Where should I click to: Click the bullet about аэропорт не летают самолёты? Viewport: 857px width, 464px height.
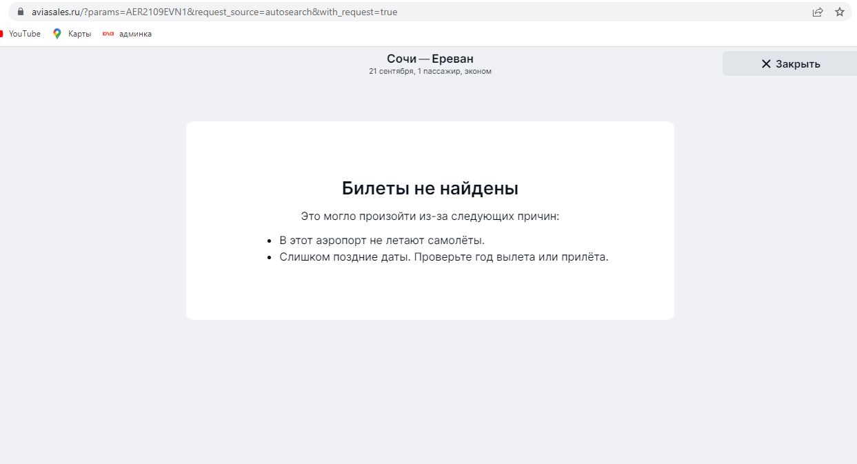tap(382, 240)
